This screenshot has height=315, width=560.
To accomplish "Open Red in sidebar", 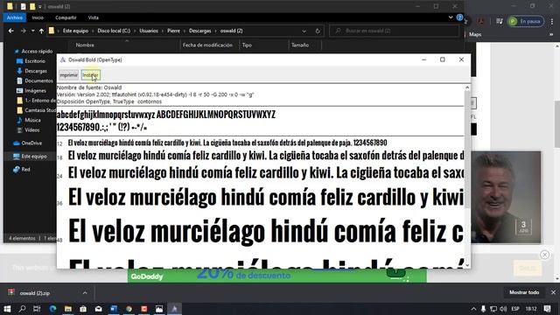I will click(25, 169).
